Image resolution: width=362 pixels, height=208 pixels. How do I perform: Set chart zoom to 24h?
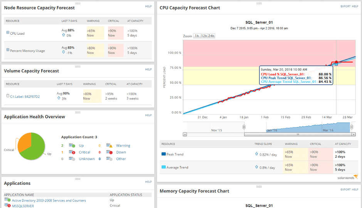211,36
